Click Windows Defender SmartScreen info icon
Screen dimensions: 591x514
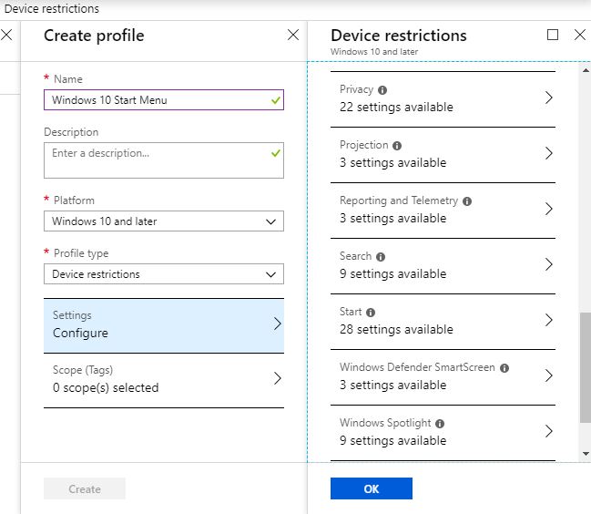point(504,368)
